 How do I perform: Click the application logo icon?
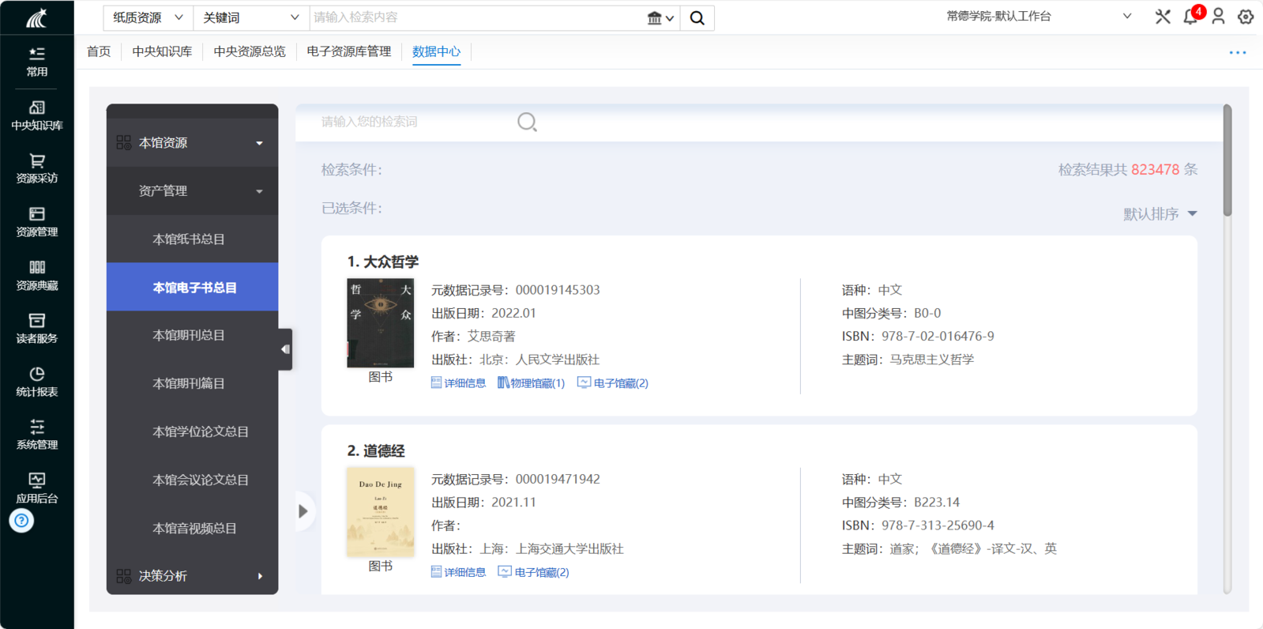point(37,17)
